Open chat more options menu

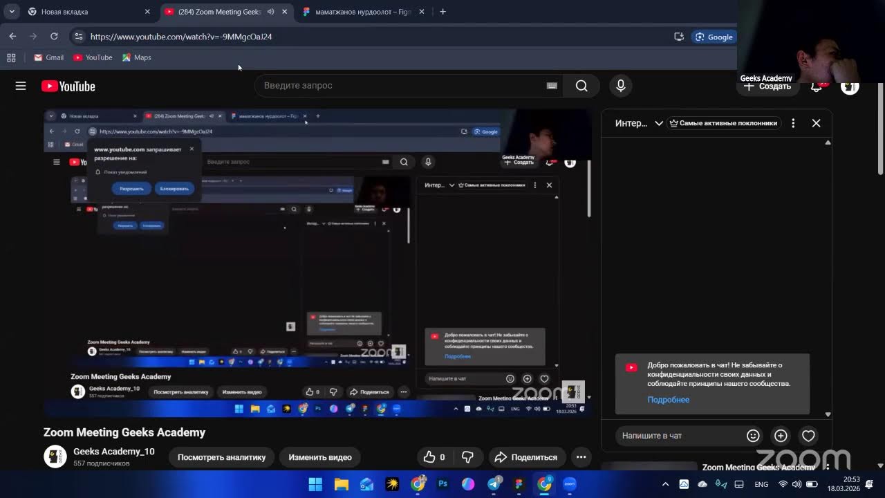click(793, 123)
